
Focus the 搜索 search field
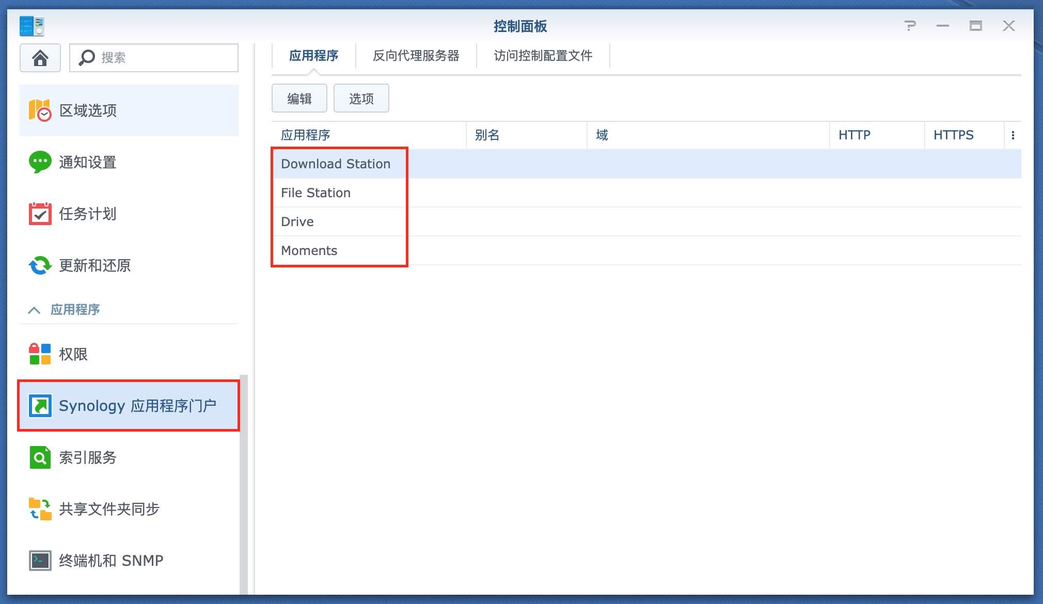(x=165, y=58)
